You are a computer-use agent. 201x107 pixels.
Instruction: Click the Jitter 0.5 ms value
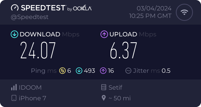[x=166, y=71]
